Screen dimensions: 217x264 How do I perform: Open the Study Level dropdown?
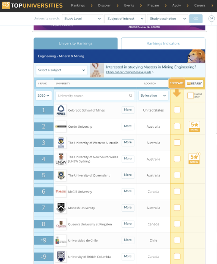tap(82, 19)
